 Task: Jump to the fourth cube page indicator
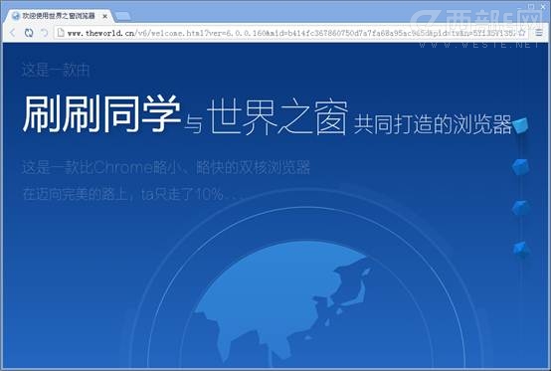521,249
